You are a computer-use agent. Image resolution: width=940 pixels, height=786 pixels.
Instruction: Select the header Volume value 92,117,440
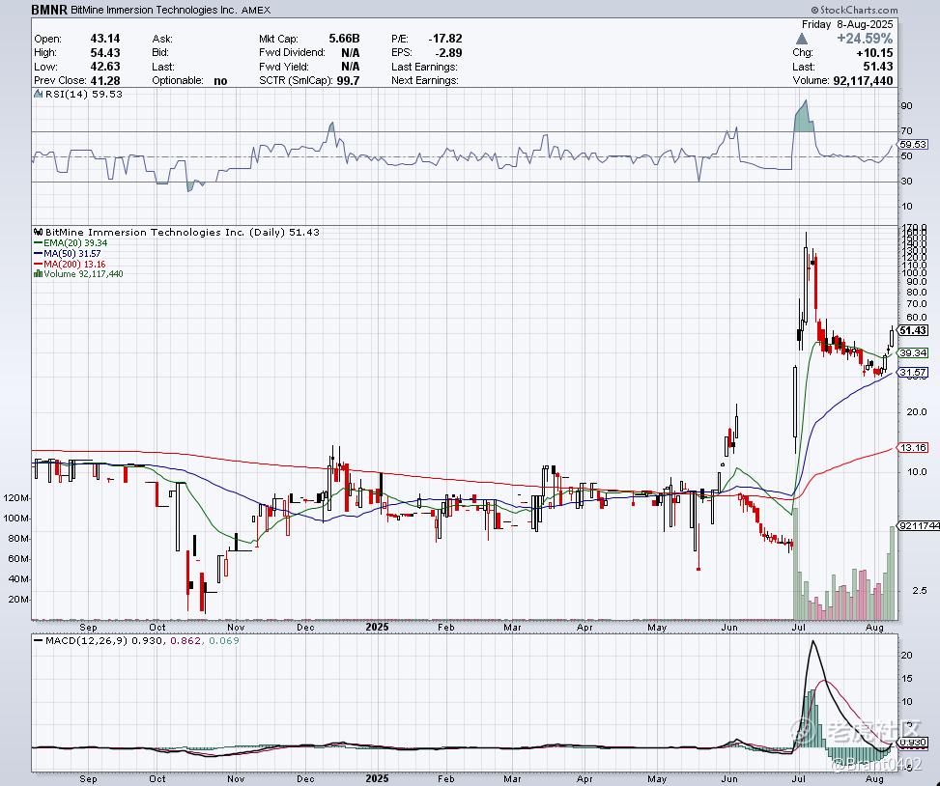point(863,80)
